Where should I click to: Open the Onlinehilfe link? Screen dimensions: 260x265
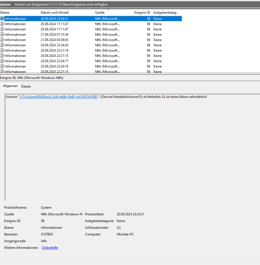click(x=50, y=248)
